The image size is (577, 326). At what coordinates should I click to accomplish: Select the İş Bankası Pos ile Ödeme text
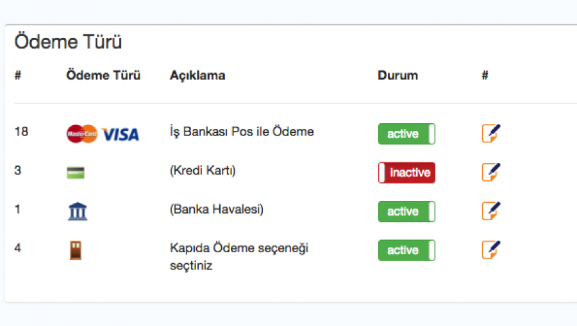(x=242, y=132)
